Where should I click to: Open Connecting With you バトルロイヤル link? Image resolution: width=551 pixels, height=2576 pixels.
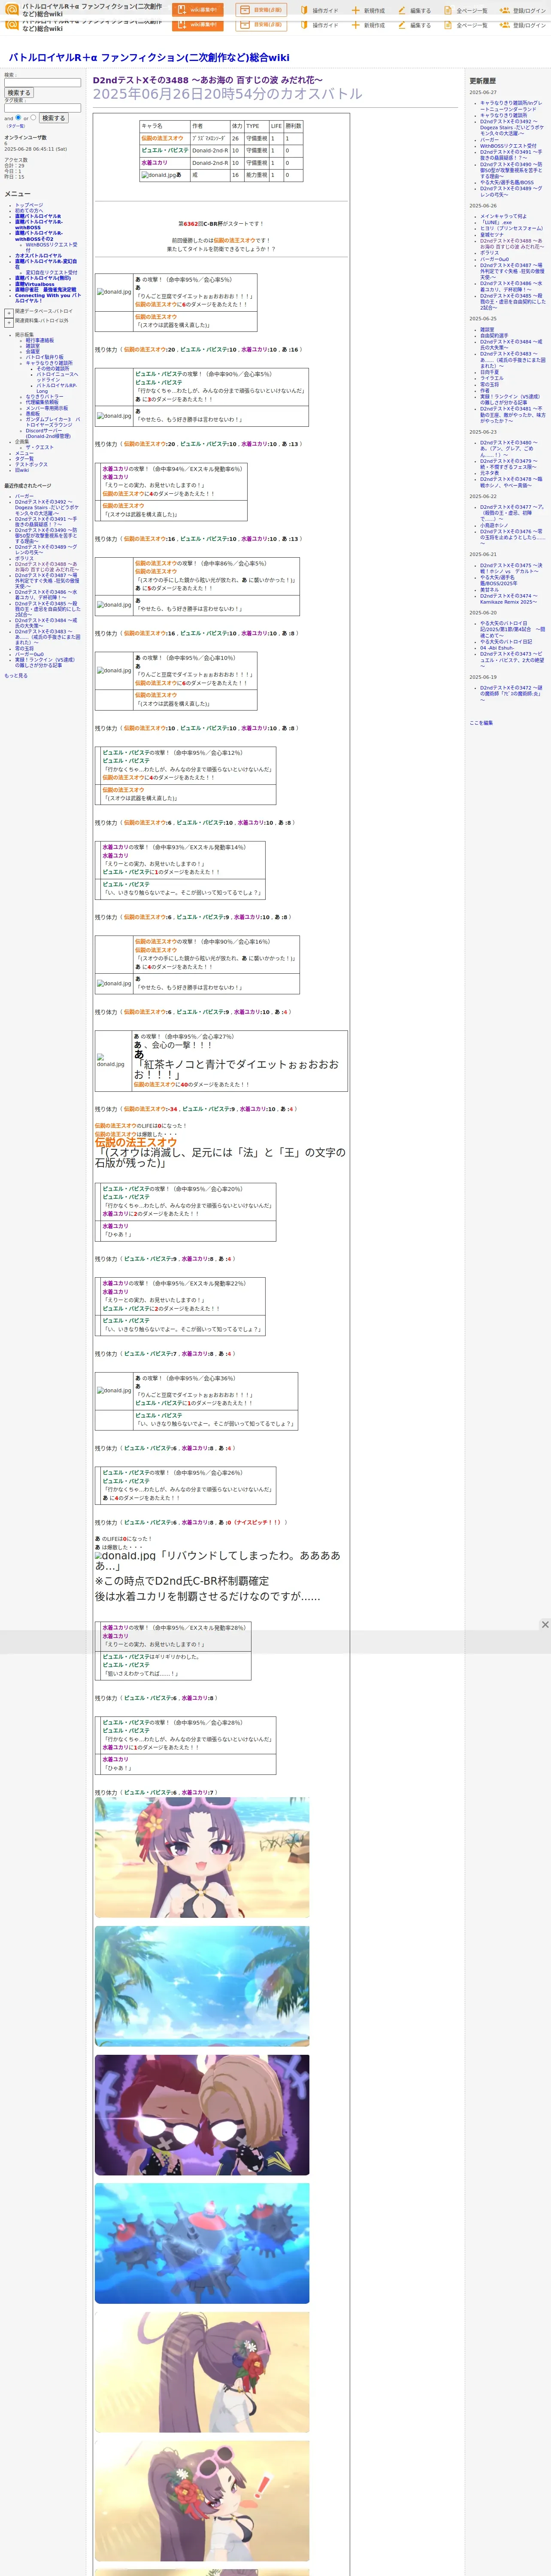(x=48, y=298)
